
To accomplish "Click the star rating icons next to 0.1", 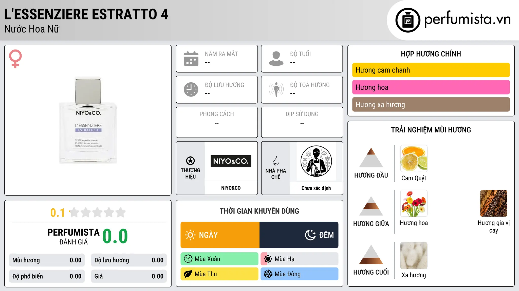I will (x=97, y=212).
